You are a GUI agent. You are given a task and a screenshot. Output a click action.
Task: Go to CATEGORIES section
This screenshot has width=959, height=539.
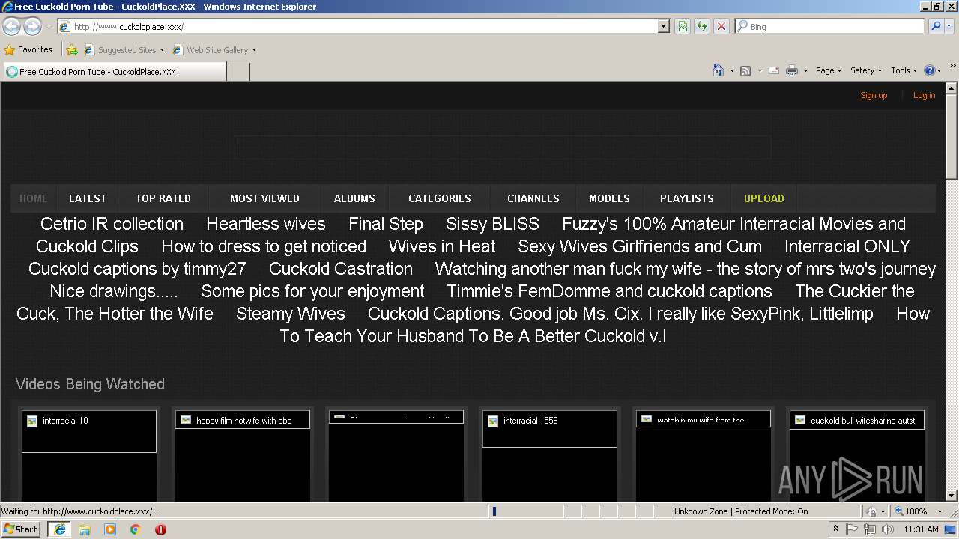440,198
